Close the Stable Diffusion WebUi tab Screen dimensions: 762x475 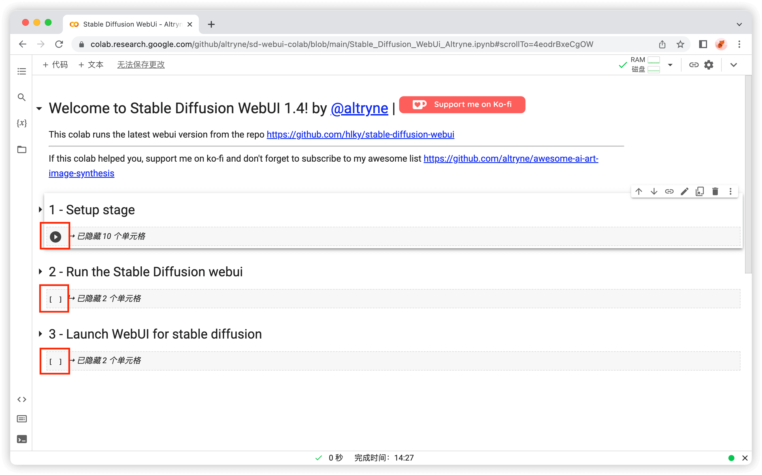190,24
